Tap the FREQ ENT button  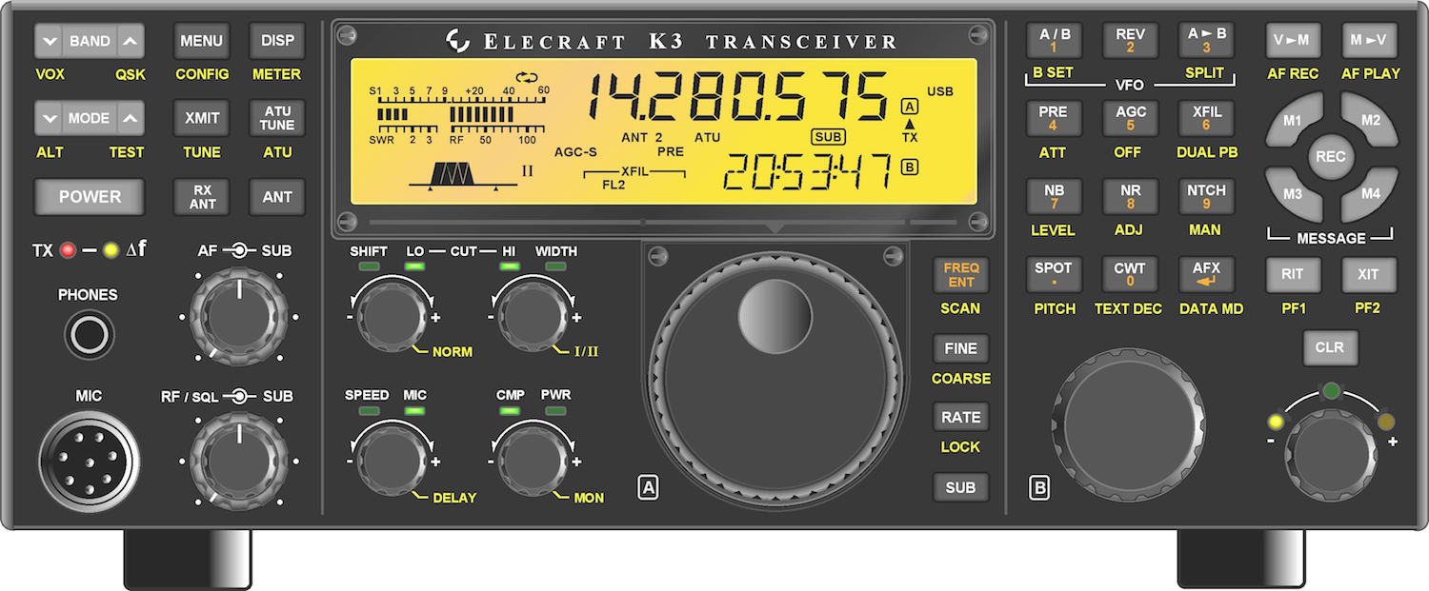click(960, 276)
